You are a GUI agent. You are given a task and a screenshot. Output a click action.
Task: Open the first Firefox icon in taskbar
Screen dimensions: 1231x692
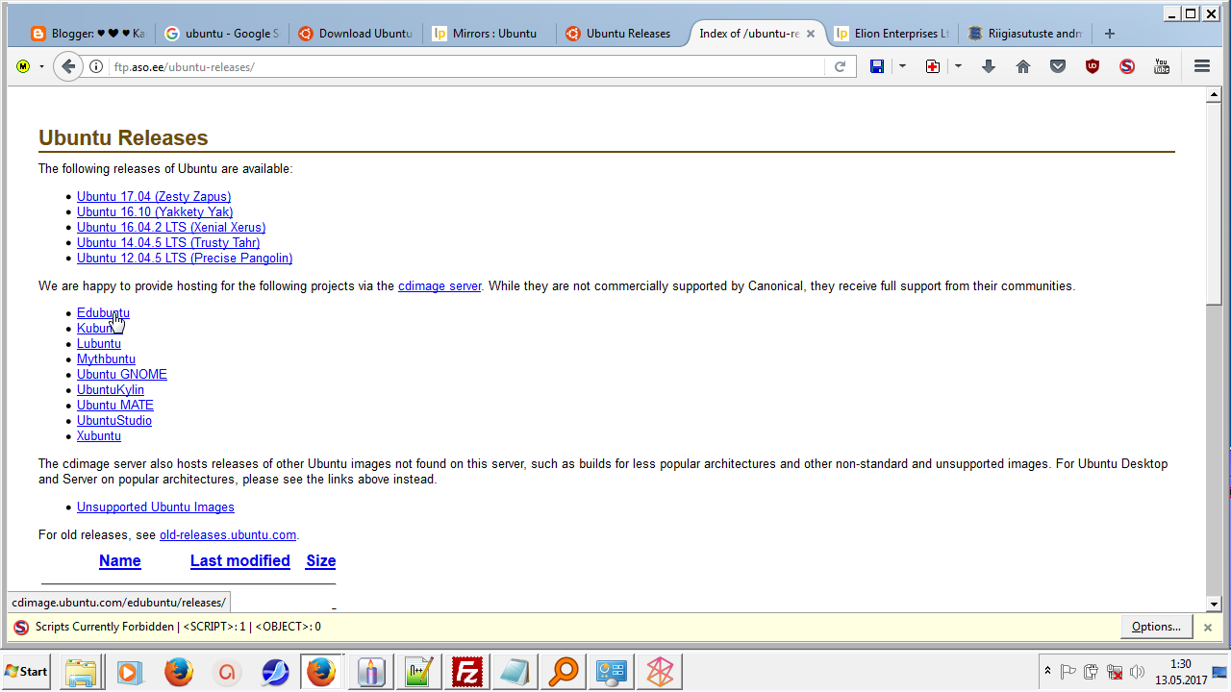pyautogui.click(x=178, y=672)
